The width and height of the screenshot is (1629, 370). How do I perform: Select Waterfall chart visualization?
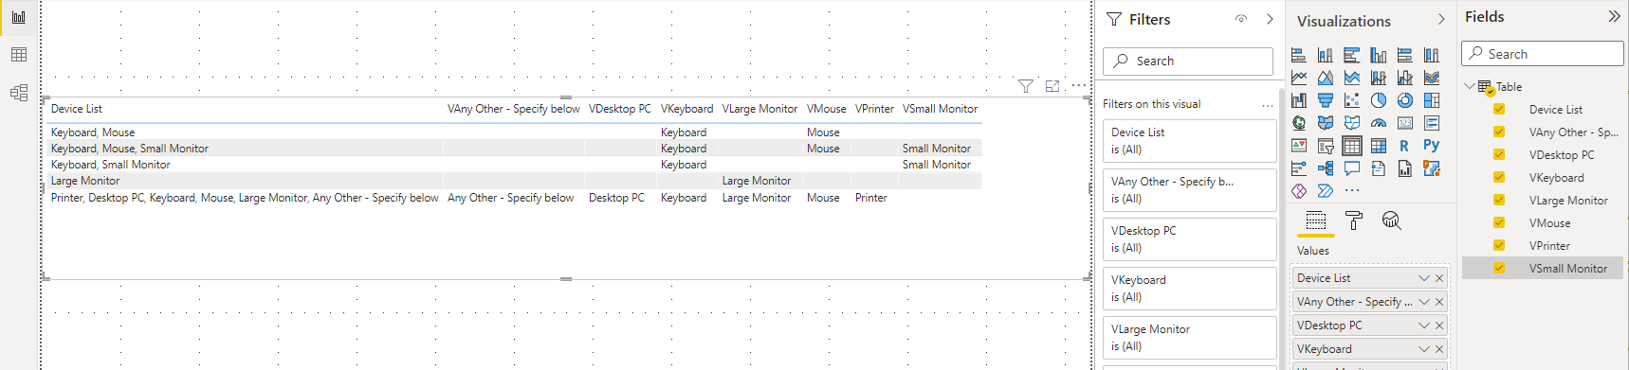point(1299,100)
